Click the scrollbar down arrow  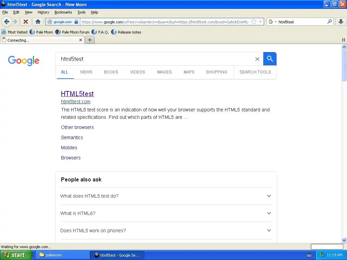coord(344,240)
